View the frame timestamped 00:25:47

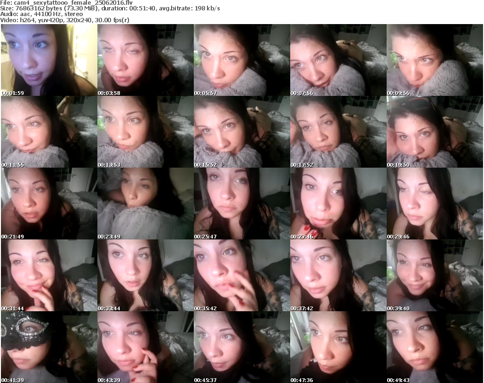(x=242, y=204)
